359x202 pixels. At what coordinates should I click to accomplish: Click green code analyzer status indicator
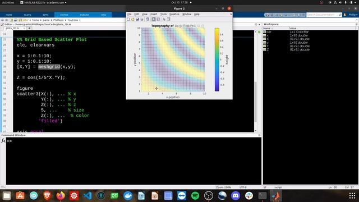259,32
